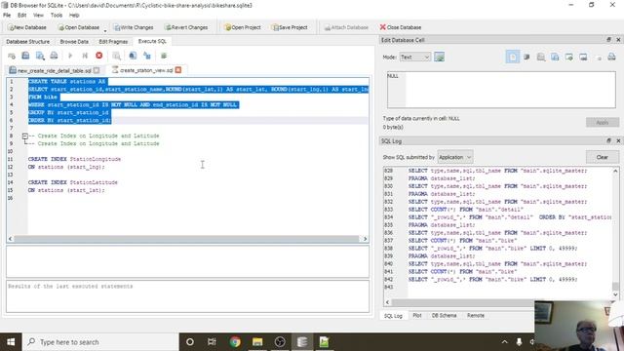Close the SQL Log panel
The height and width of the screenshot is (351, 624).
pos(618,140)
